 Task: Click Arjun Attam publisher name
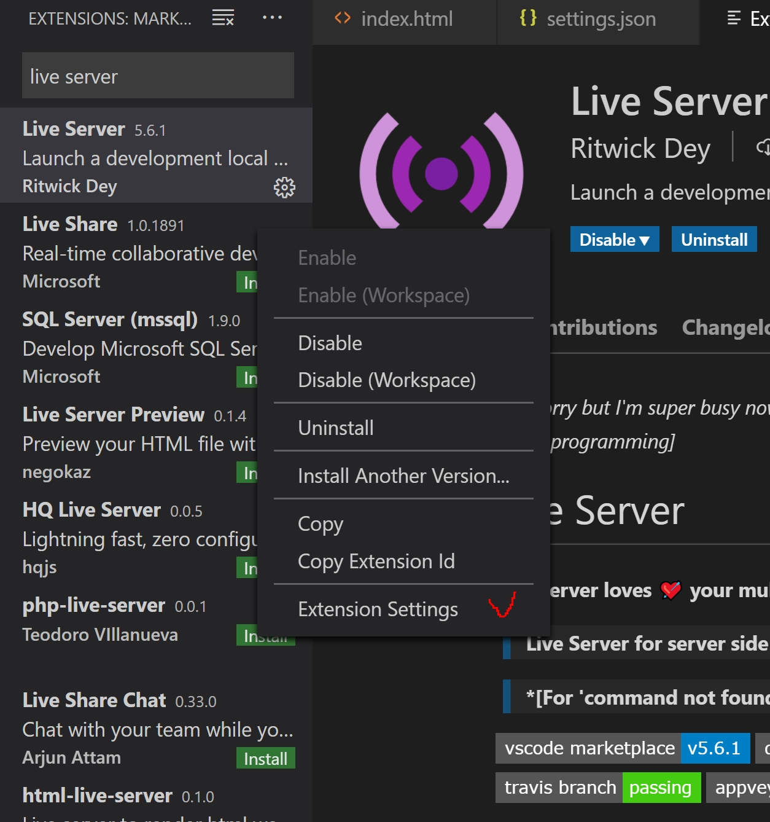[x=71, y=757]
